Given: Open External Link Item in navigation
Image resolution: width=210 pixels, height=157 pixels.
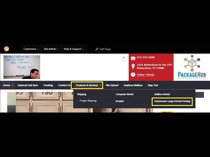Looking at the screenshot, I should [28, 85].
